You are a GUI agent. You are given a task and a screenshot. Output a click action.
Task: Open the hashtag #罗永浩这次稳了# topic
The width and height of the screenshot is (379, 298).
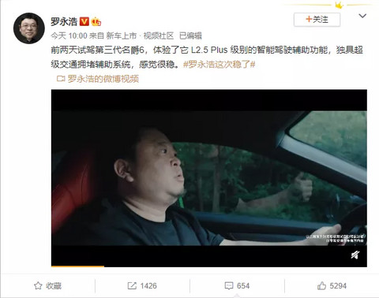click(220, 64)
